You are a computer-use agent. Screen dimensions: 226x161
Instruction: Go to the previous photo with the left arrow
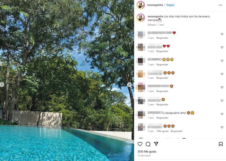pos(2,85)
